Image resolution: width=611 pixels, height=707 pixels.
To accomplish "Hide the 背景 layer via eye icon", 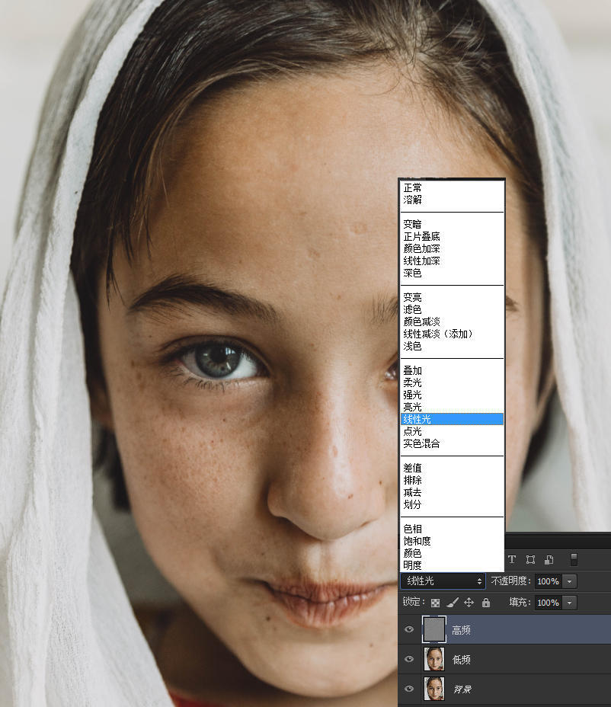I will coord(409,689).
